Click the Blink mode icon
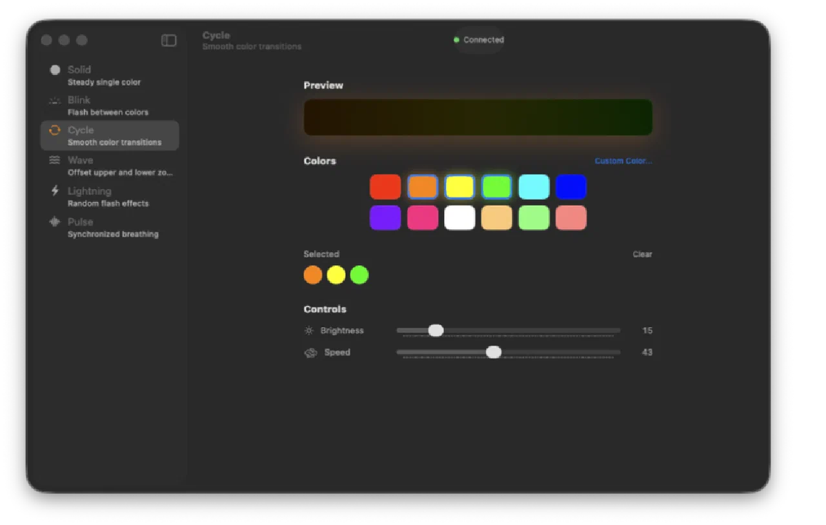 click(x=55, y=101)
